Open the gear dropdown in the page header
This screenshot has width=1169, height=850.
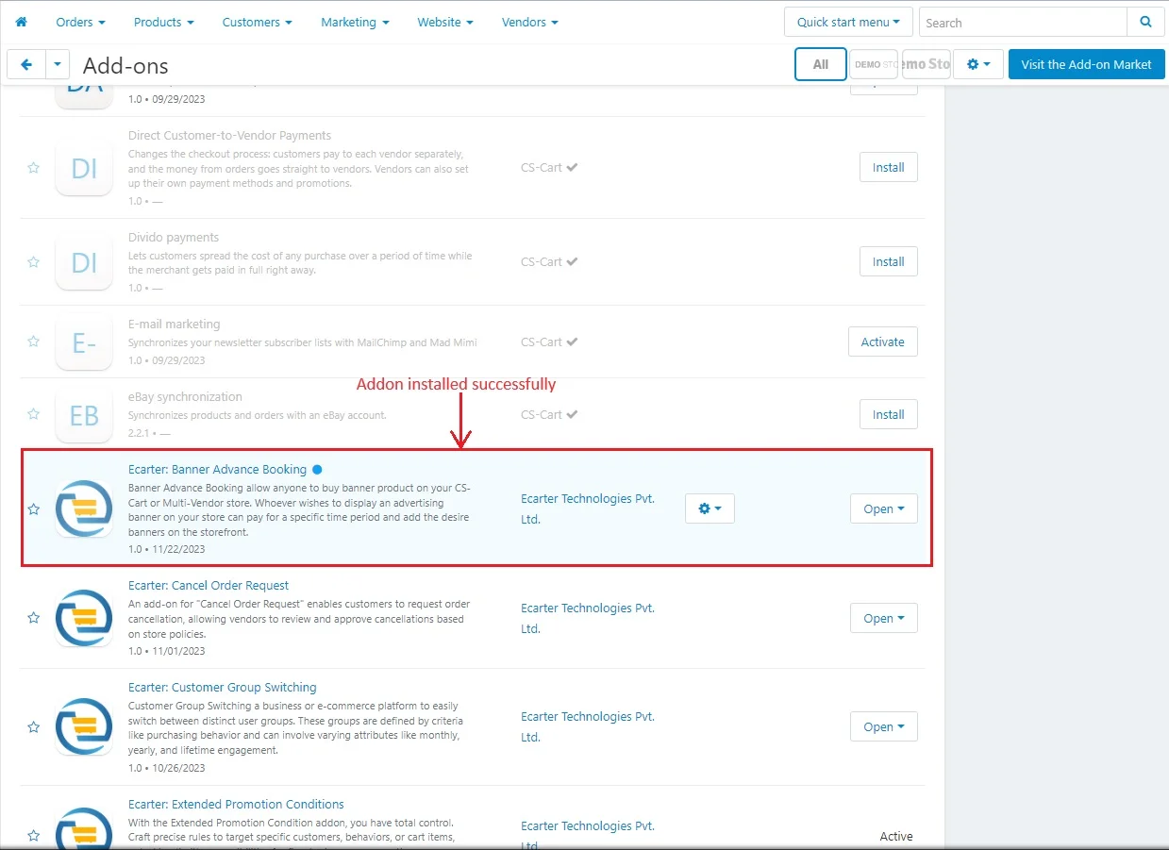[x=978, y=64]
